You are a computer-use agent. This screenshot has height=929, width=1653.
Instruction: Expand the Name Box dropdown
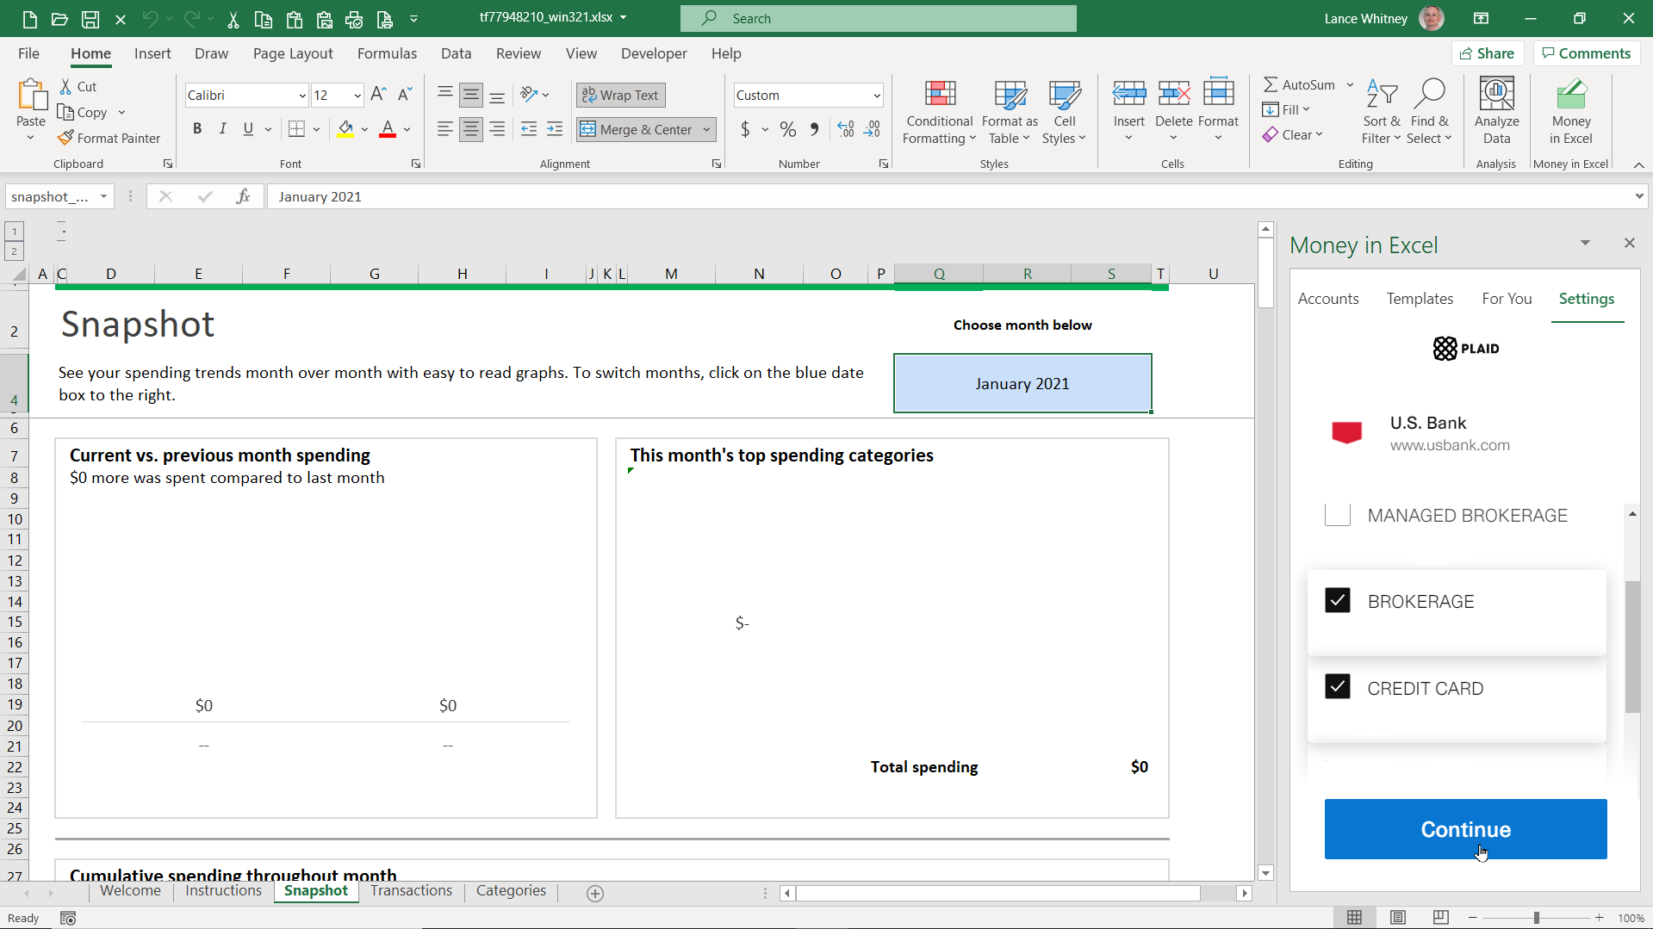[103, 196]
